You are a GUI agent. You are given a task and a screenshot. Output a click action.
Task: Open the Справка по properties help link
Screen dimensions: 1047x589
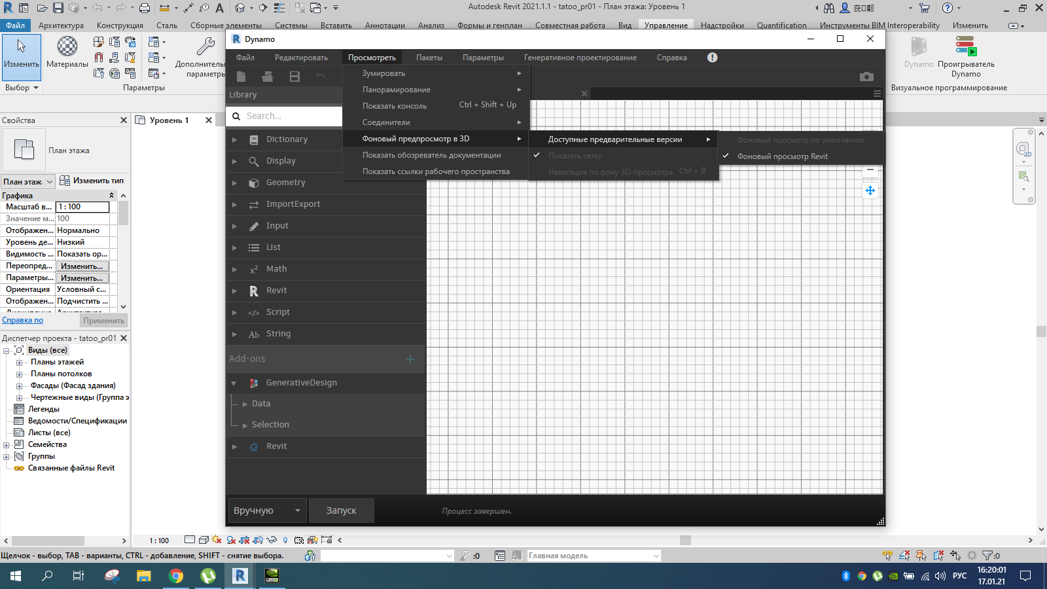[23, 320]
